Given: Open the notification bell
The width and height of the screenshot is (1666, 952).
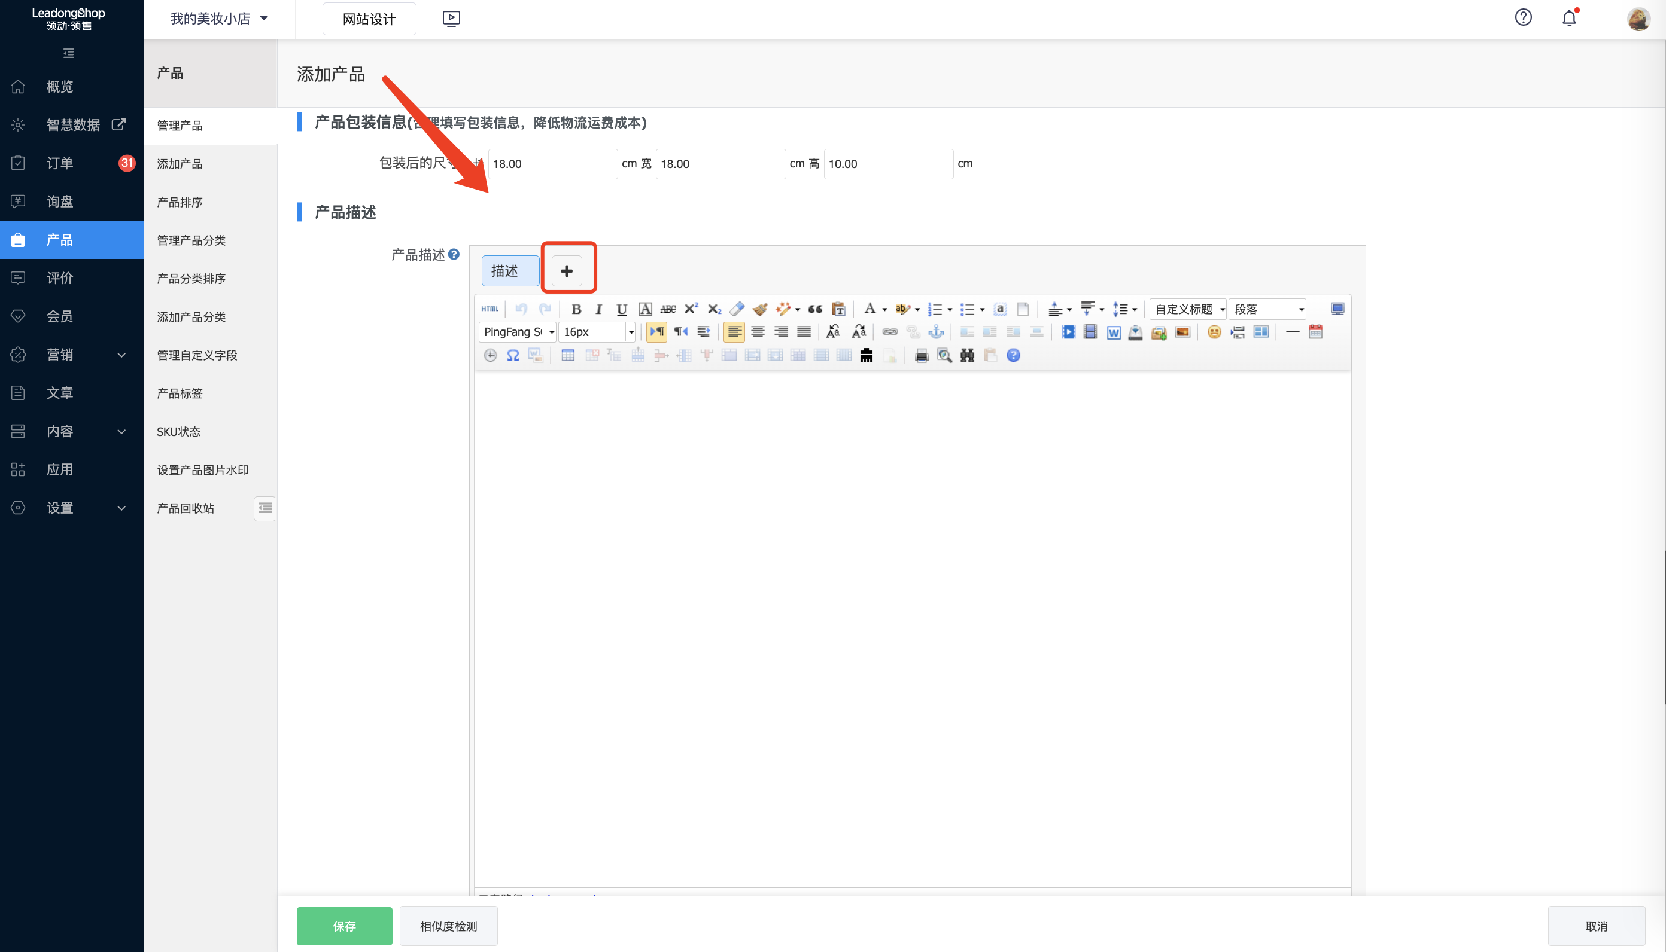Looking at the screenshot, I should click(x=1568, y=18).
